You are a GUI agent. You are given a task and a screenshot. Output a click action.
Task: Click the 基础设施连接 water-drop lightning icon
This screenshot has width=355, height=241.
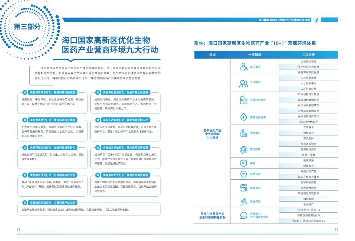(x=244, y=117)
